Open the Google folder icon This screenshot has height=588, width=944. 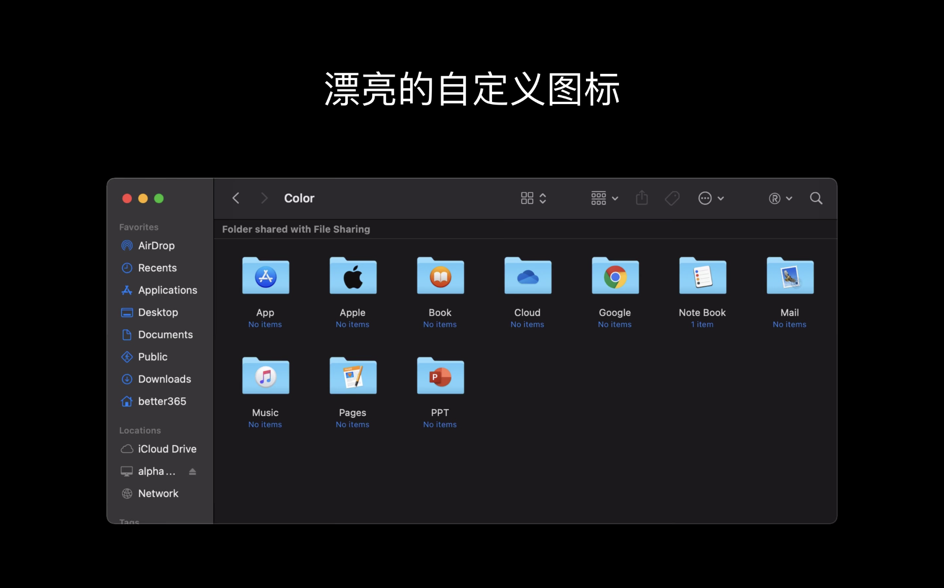(x=615, y=276)
